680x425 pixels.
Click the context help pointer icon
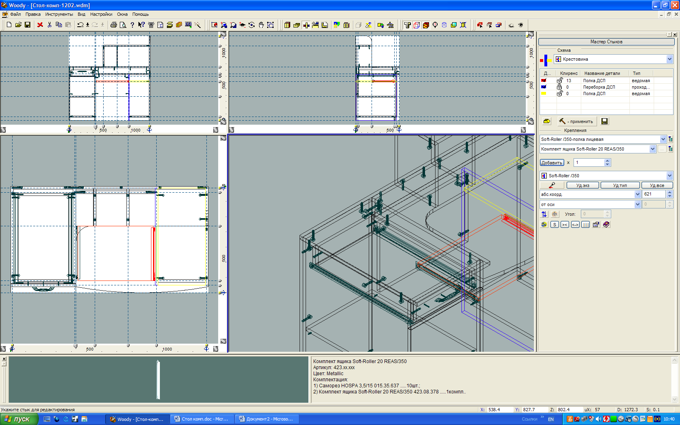[x=141, y=25]
